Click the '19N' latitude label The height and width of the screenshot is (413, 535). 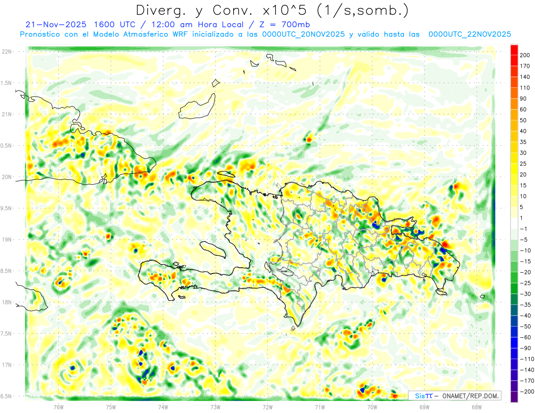tap(6, 240)
